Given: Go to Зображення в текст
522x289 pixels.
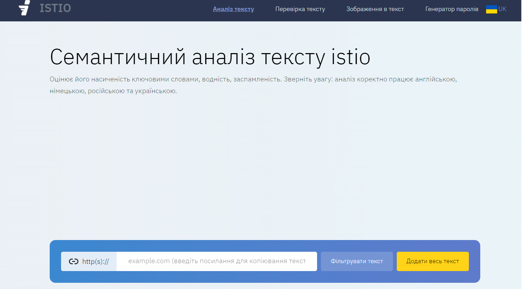Looking at the screenshot, I should point(375,9).
